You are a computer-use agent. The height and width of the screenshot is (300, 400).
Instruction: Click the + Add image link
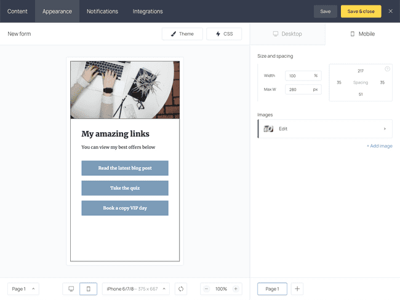click(x=379, y=146)
